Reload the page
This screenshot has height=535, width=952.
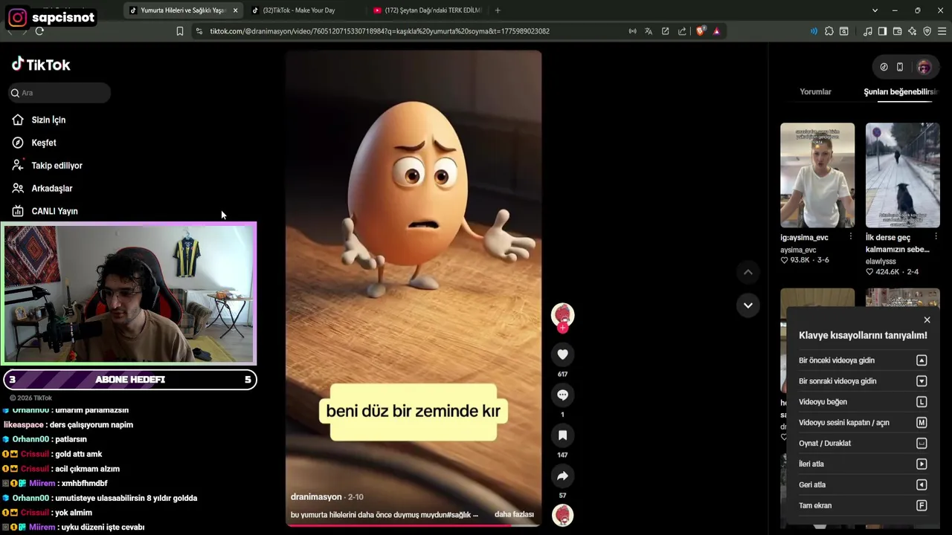(39, 31)
